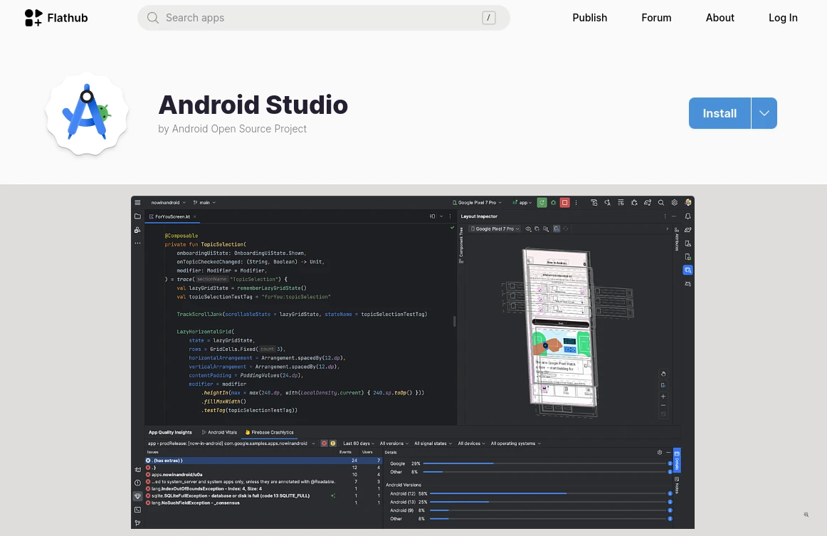Toggle the red error severity filter
This screenshot has height=536, width=827.
(324, 443)
